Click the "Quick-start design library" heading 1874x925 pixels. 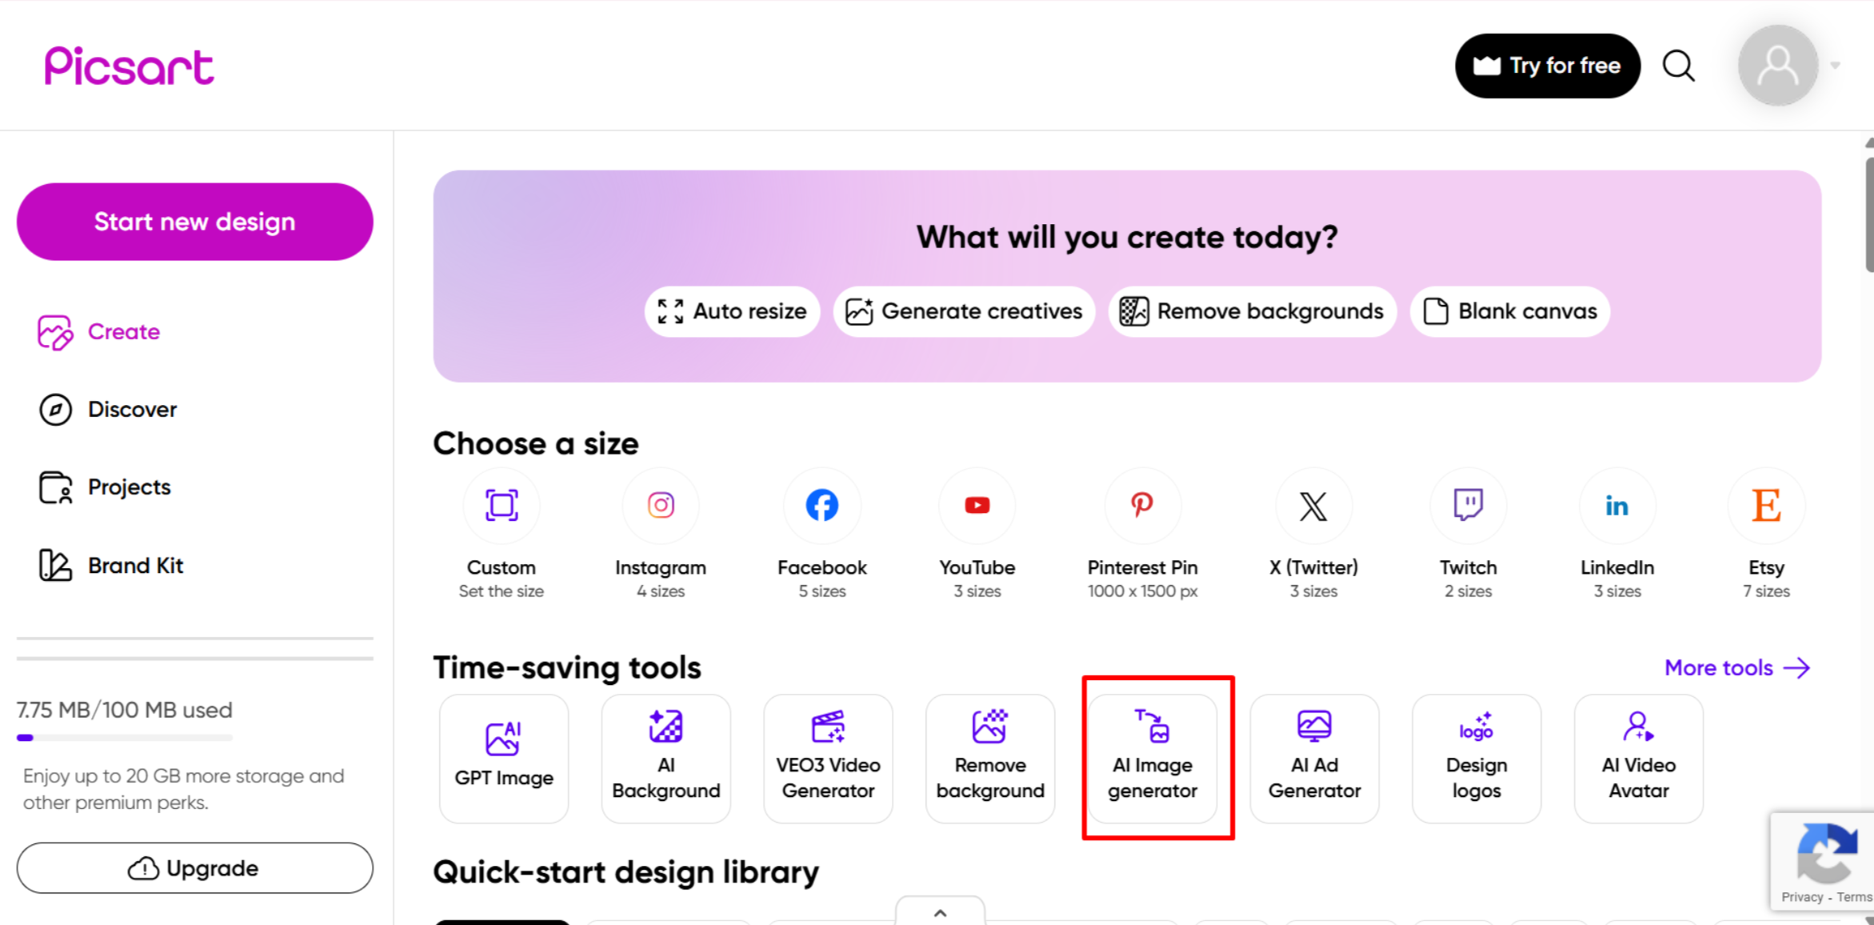click(x=626, y=872)
